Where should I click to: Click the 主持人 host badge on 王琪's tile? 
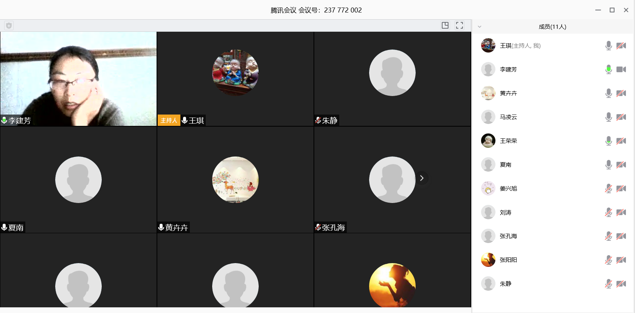point(169,120)
